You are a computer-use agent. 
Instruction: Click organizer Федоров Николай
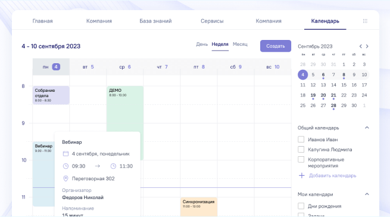click(83, 197)
